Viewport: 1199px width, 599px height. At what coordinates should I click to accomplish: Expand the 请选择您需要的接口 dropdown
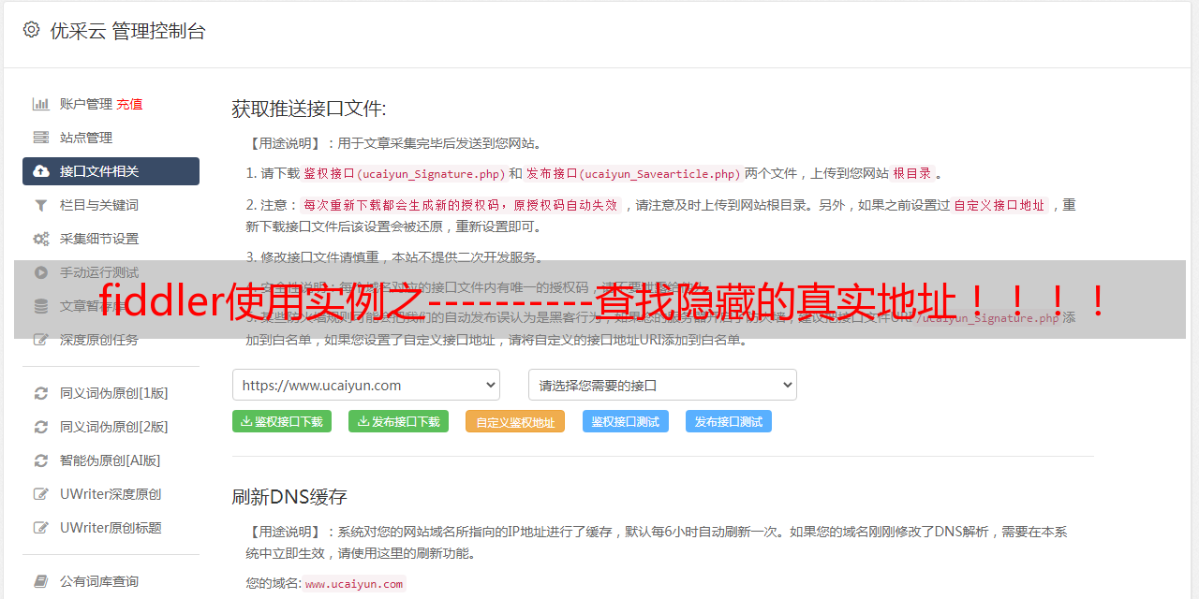[x=662, y=385]
